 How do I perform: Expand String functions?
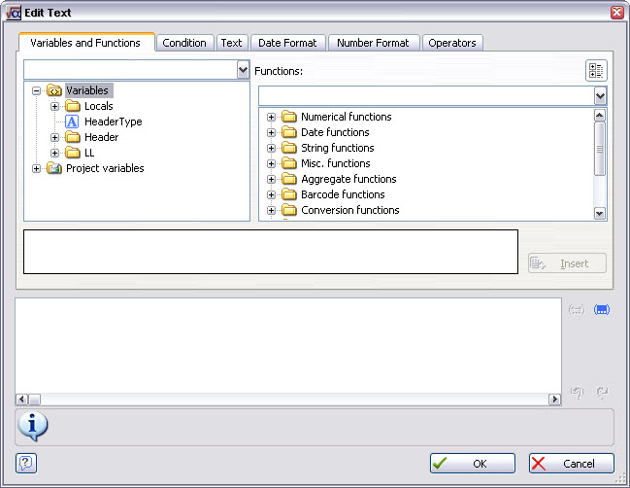[271, 148]
